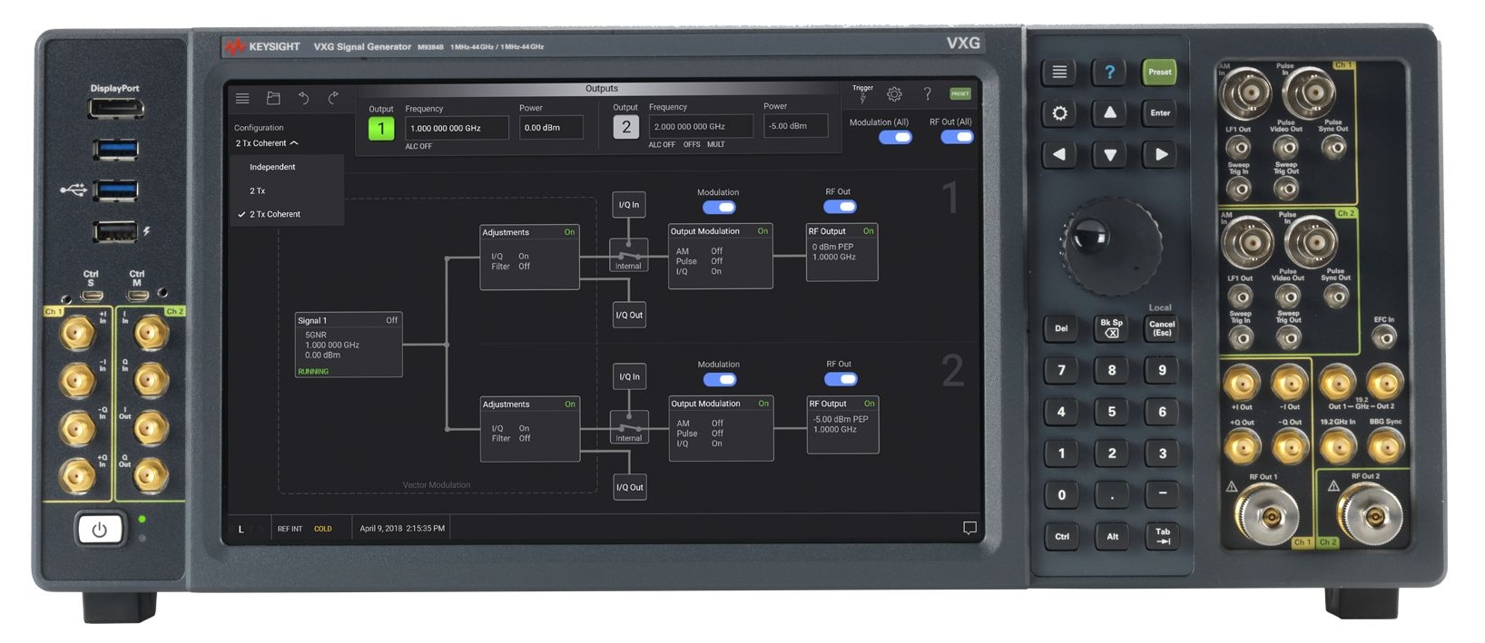Open settings gear icon beside Trigger
This screenshot has height=643, width=1485.
(894, 94)
